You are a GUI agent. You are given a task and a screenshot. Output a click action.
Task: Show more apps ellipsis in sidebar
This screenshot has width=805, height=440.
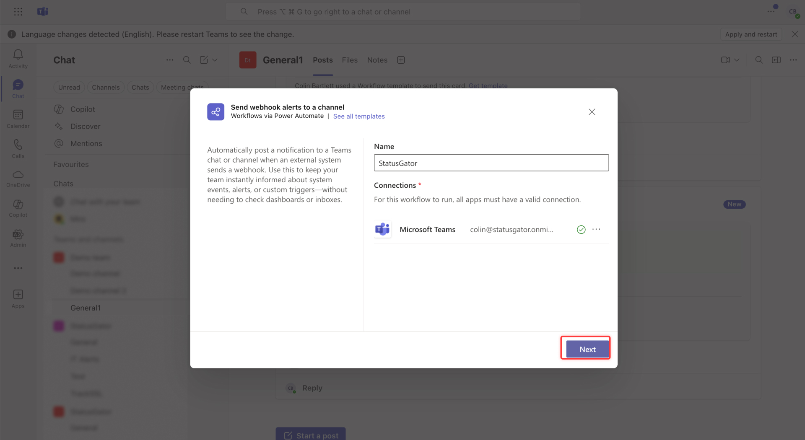pos(18,268)
